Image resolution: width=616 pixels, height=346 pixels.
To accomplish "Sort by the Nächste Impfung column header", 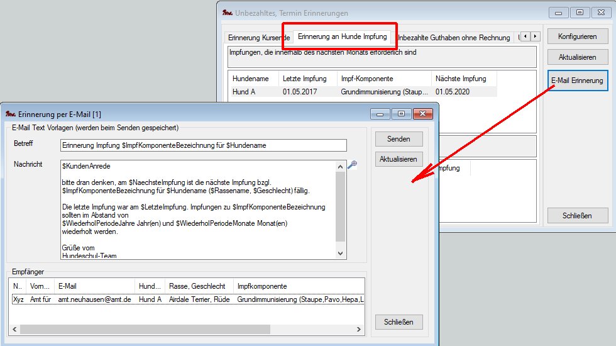I will (463, 79).
